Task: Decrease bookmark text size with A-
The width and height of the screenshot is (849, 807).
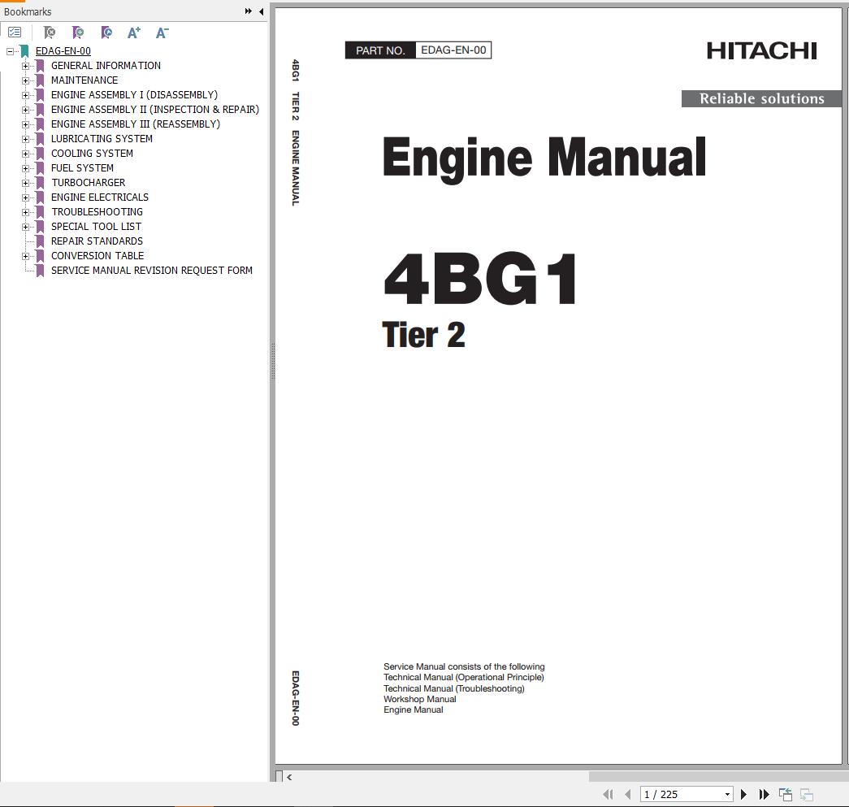Action: click(162, 33)
